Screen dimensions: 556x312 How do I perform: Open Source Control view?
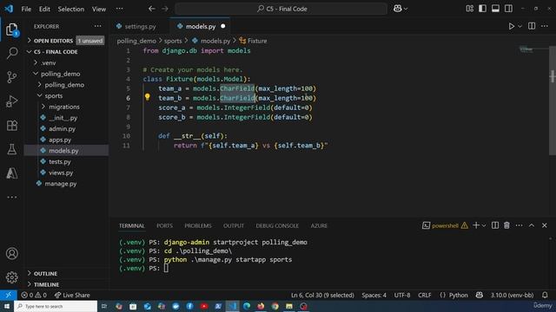pos(12,77)
